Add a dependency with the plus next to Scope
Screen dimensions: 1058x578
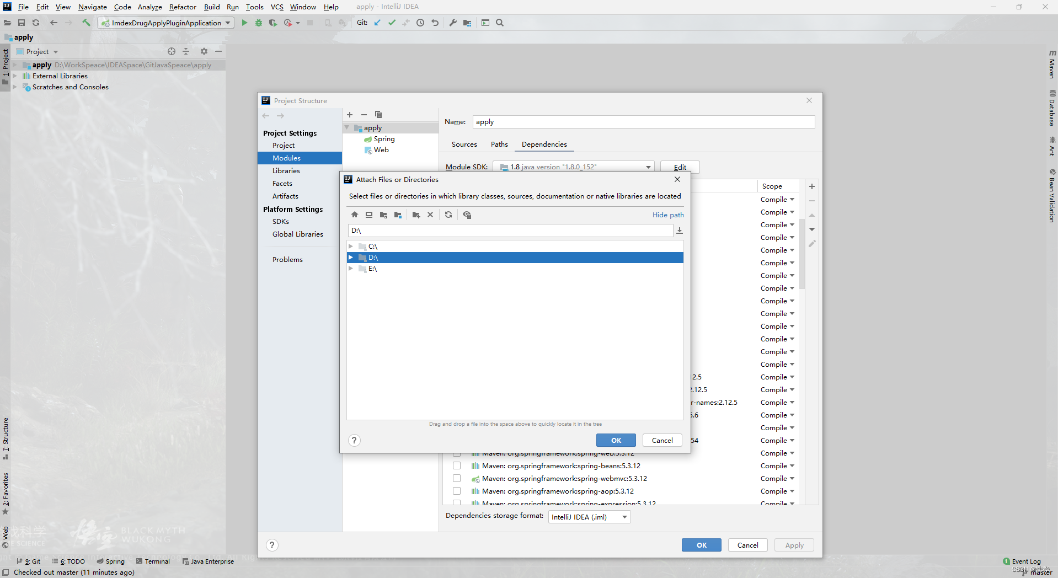point(812,186)
